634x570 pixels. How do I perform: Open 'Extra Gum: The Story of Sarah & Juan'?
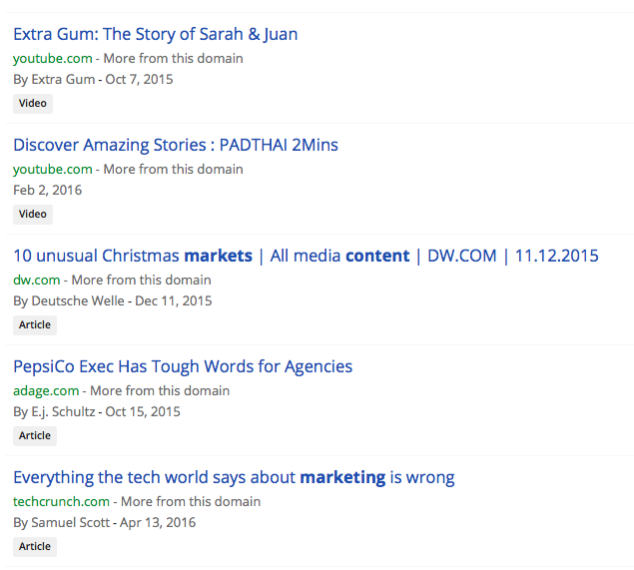pyautogui.click(x=155, y=34)
